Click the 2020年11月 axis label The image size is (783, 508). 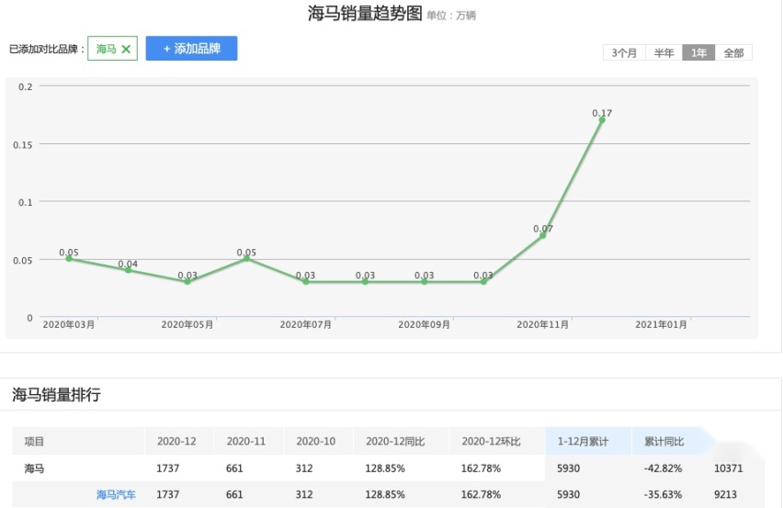pyautogui.click(x=542, y=325)
